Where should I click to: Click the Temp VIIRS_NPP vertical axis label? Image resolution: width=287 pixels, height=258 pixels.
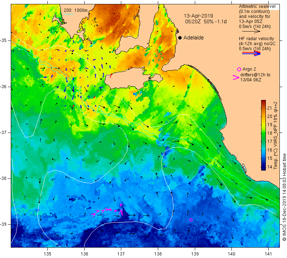click(x=276, y=135)
